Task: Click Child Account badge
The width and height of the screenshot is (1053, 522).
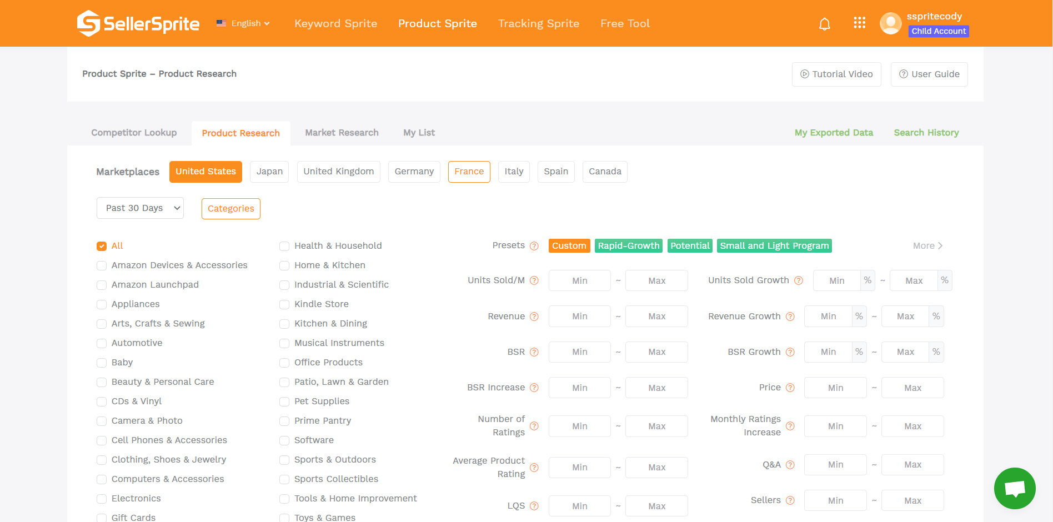Action: [939, 31]
